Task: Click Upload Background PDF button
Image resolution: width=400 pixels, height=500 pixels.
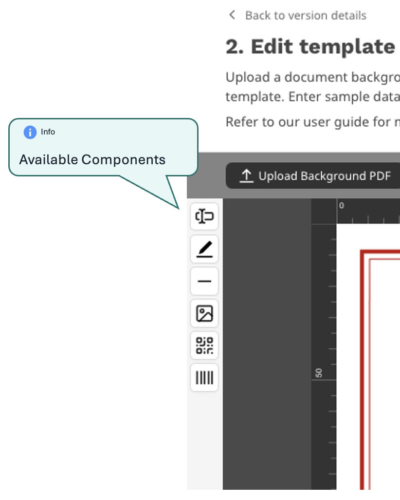Action: pyautogui.click(x=313, y=176)
